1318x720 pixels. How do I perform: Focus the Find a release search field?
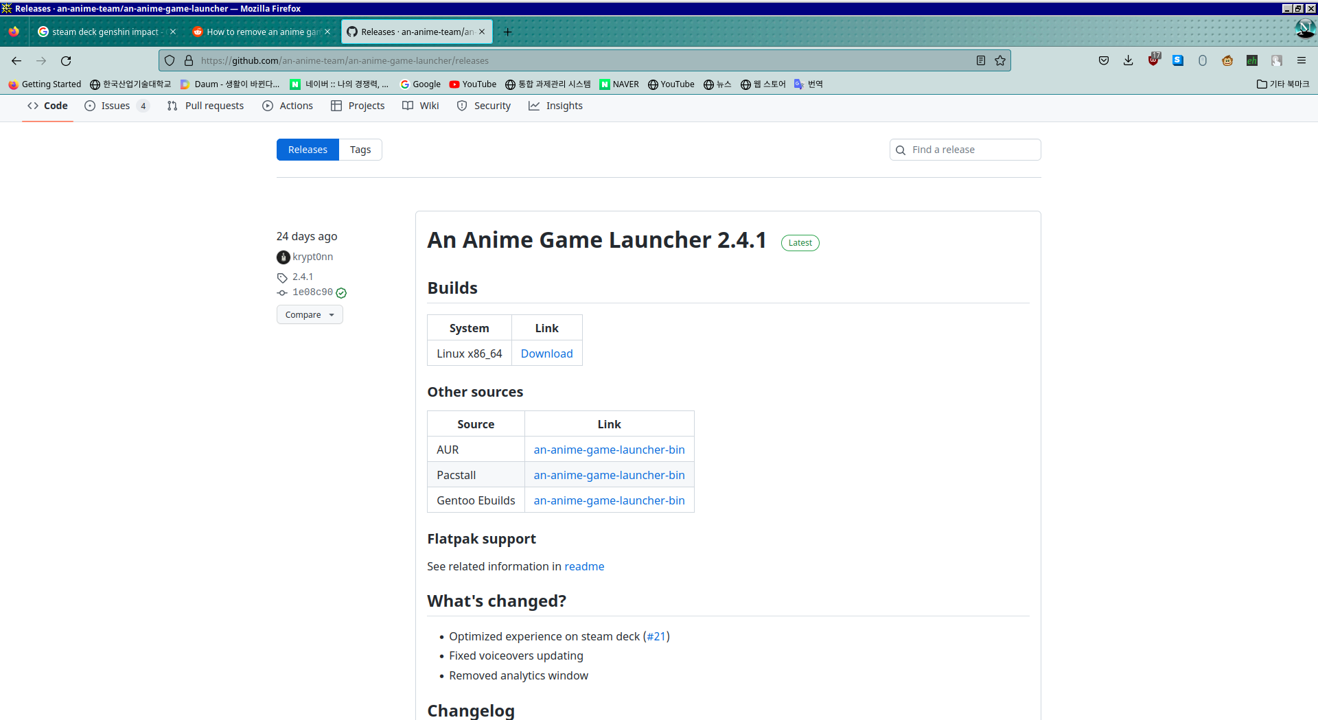pyautogui.click(x=965, y=150)
